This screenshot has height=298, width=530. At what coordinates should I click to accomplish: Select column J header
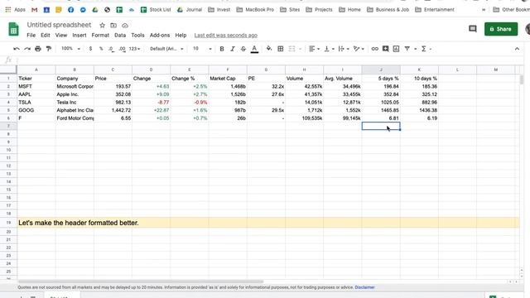pyautogui.click(x=381, y=70)
